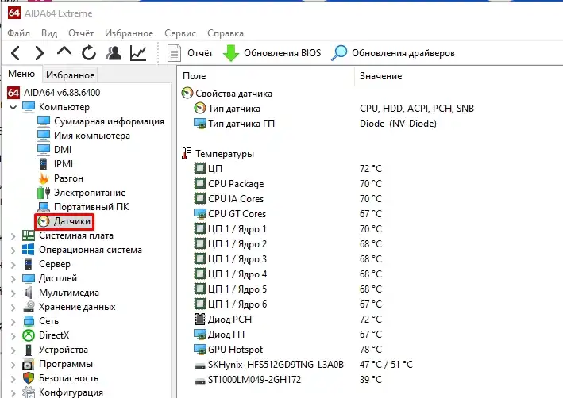The width and height of the screenshot is (563, 398).
Task: Select the CPU Package temperature row
Action: 236,184
